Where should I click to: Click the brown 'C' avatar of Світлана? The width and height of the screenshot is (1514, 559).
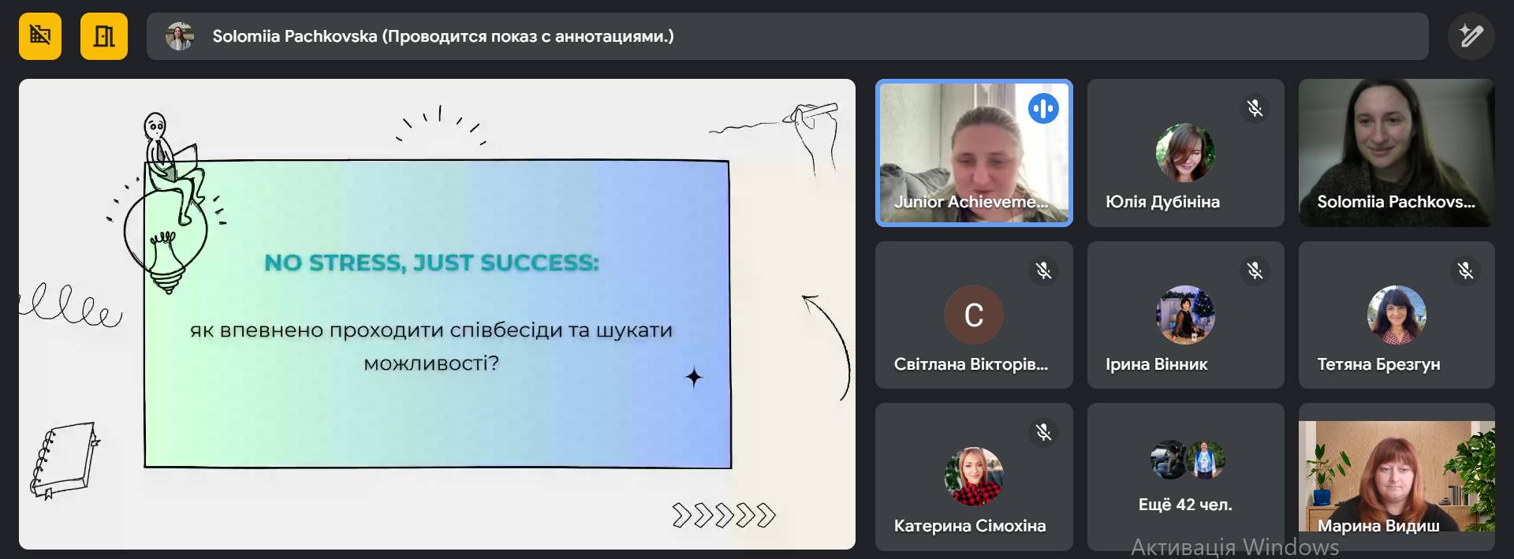974,315
